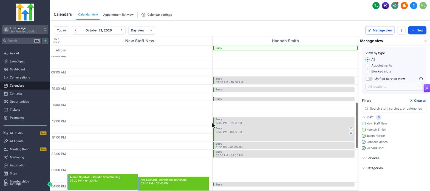Open the orange notifications bell
Image resolution: width=430 pixels, height=191 pixels.
pyautogui.click(x=404, y=5)
